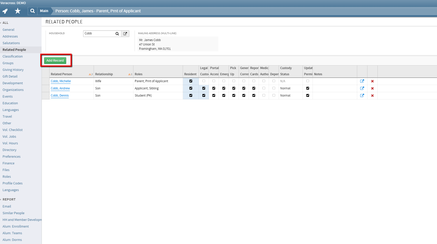Open Cobb, Michelle's relationship via external link icon
This screenshot has width=437, height=244.
point(362,81)
